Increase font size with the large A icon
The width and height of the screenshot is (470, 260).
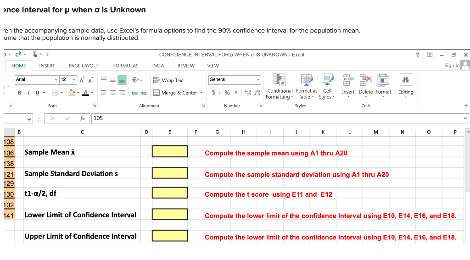(x=82, y=80)
